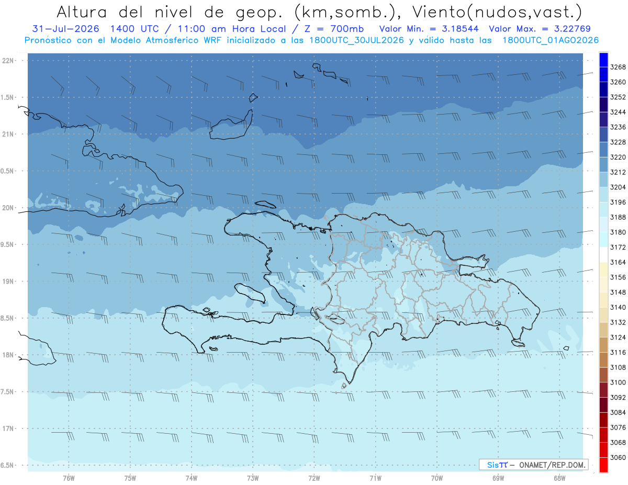Click the 3132 legend value
Image resolution: width=628 pixels, height=485 pixels.
[618, 322]
